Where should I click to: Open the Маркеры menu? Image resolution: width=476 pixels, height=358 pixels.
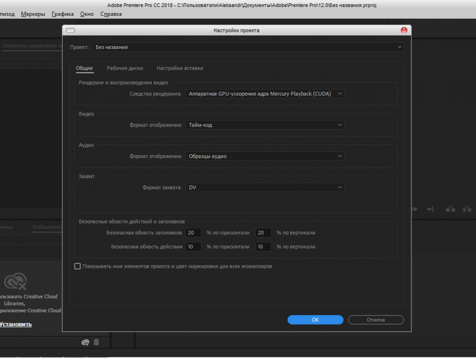pyautogui.click(x=33, y=14)
